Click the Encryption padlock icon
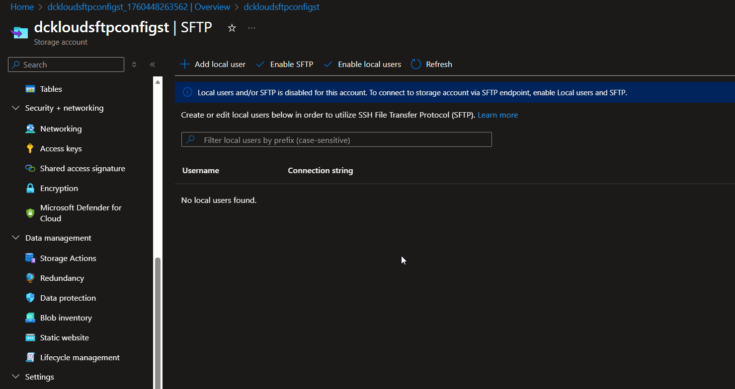 pos(30,189)
